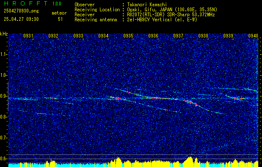Click time marker 0936
This screenshot has width=262, height=167.
pyautogui.click(x=153, y=35)
